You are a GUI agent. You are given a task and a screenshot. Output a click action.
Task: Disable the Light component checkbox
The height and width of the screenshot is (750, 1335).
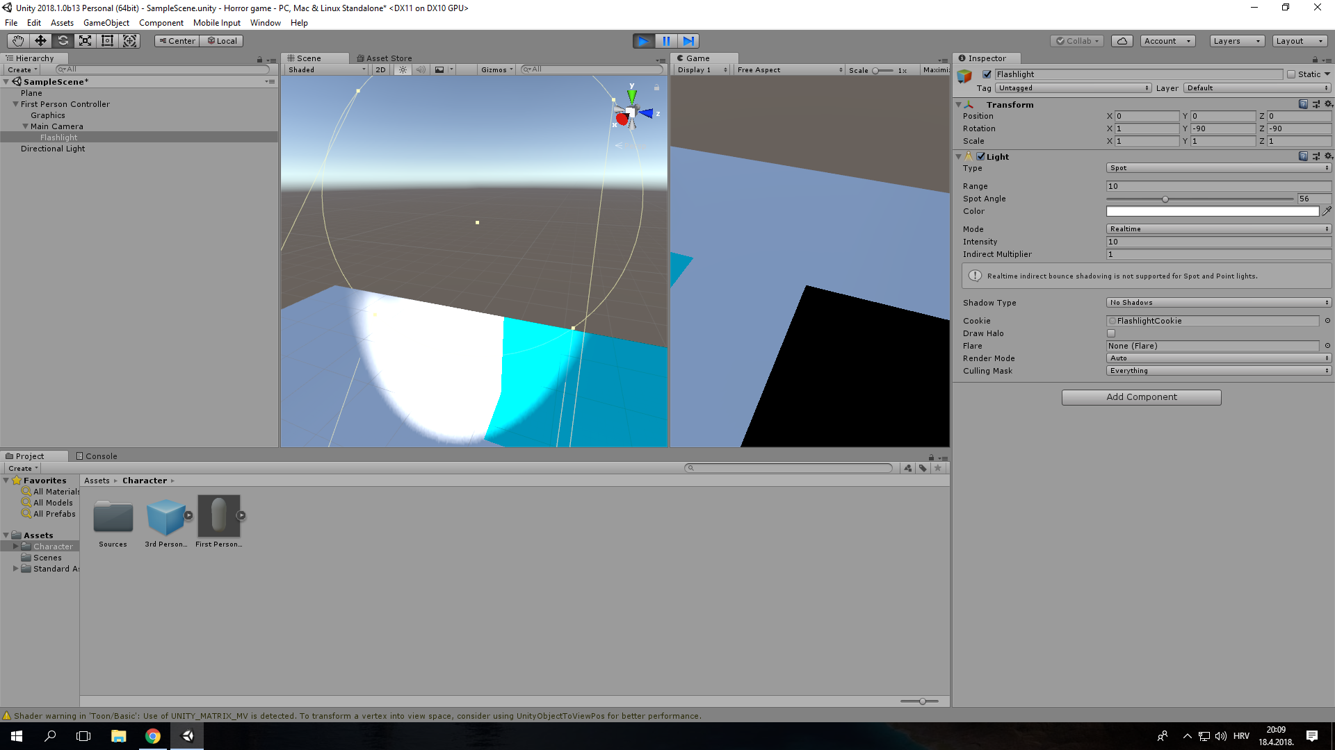pyautogui.click(x=980, y=156)
